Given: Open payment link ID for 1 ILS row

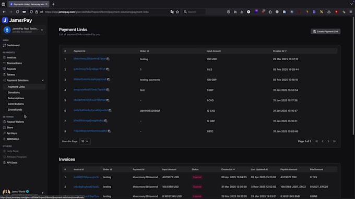Looking at the screenshot, I should 89,69.
